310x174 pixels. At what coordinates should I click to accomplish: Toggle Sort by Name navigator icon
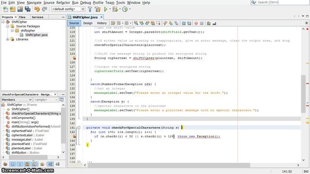(x=50, y=164)
